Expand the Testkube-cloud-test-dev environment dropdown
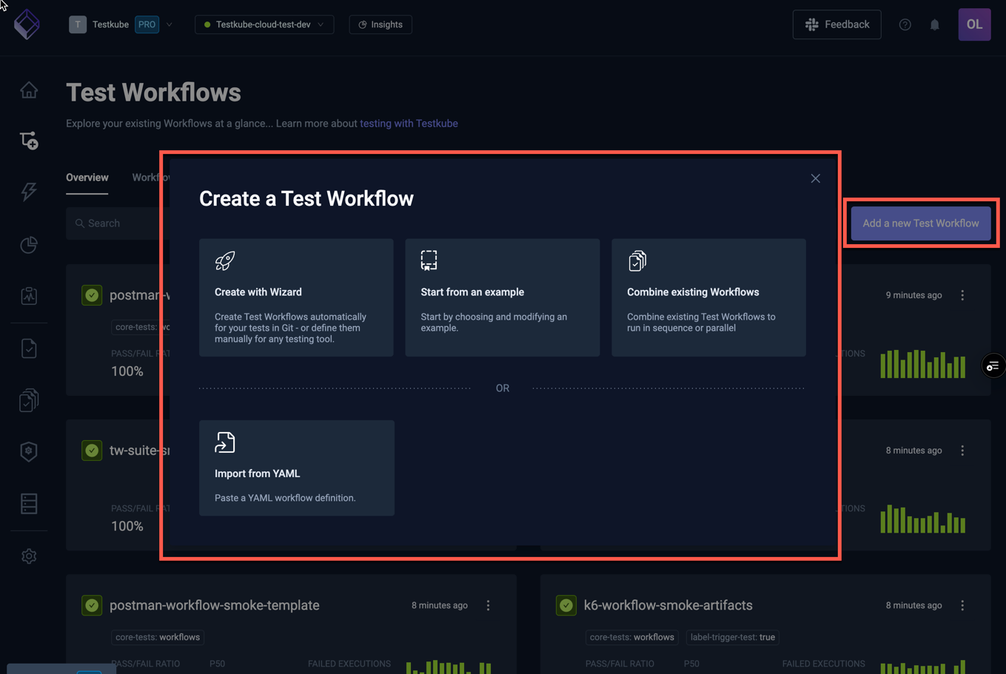This screenshot has width=1006, height=674. [264, 24]
